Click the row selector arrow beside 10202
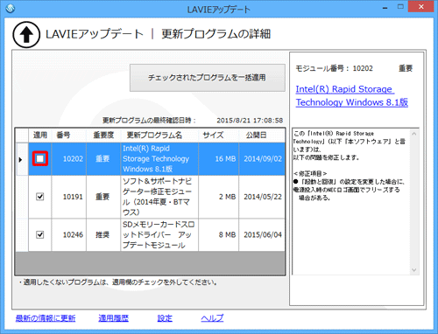Viewport: 438px width, 334px height. coord(21,159)
